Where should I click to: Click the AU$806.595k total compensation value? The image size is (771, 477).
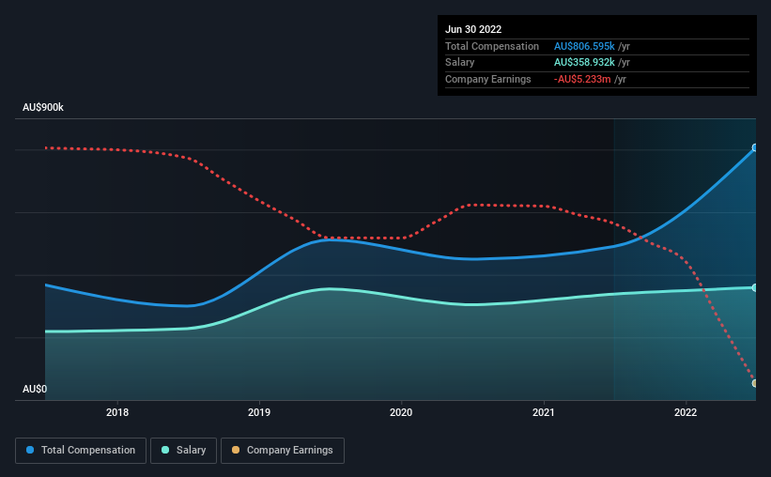(584, 46)
